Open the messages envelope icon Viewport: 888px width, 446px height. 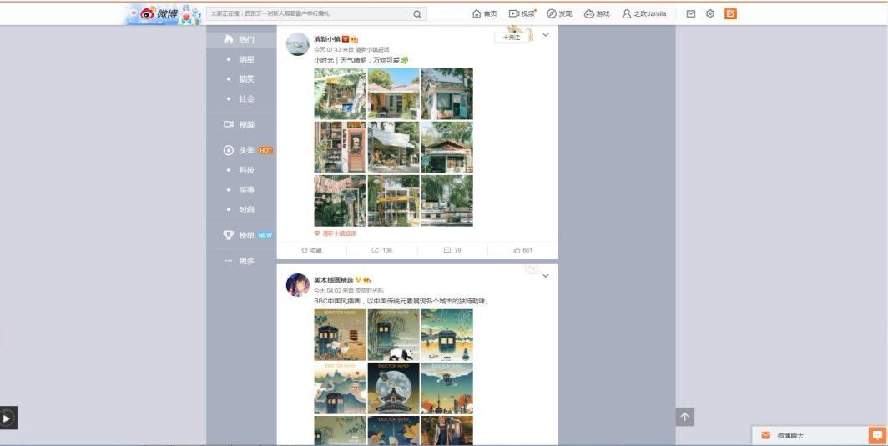[691, 13]
